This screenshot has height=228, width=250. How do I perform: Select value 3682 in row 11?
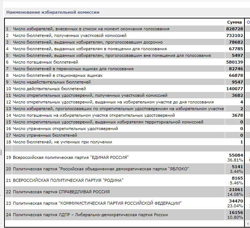click(x=237, y=95)
